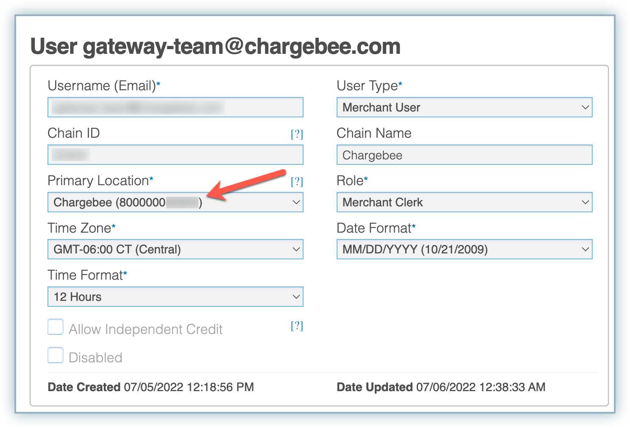Click the 'Disabled' label text
630x428 pixels.
click(95, 358)
